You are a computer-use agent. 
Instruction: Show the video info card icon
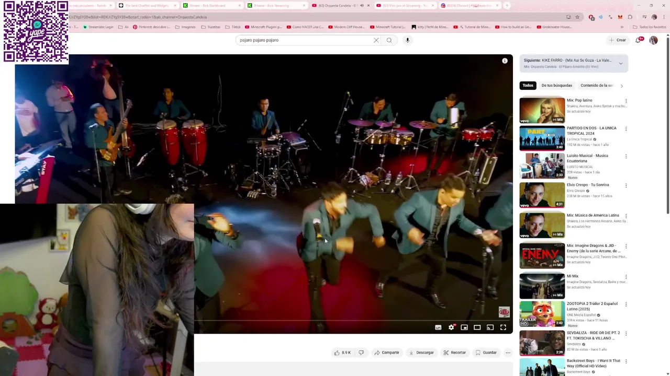pyautogui.click(x=505, y=61)
